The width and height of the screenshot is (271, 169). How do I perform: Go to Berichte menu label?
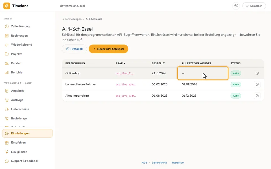[x=17, y=72]
